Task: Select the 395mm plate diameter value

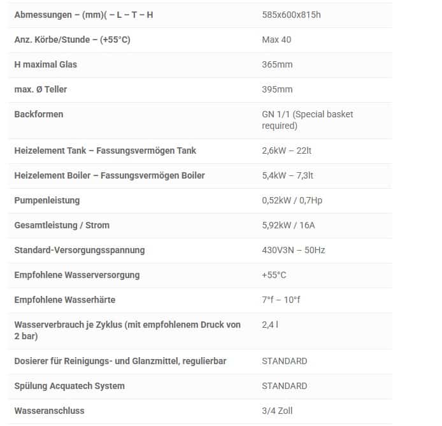Action: [x=277, y=89]
